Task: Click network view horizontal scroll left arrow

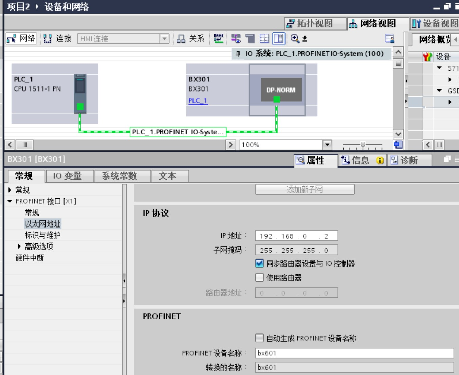Action: pos(10,145)
